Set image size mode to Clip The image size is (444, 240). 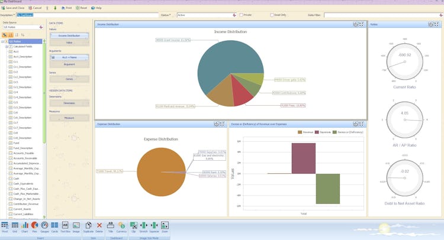134,227
